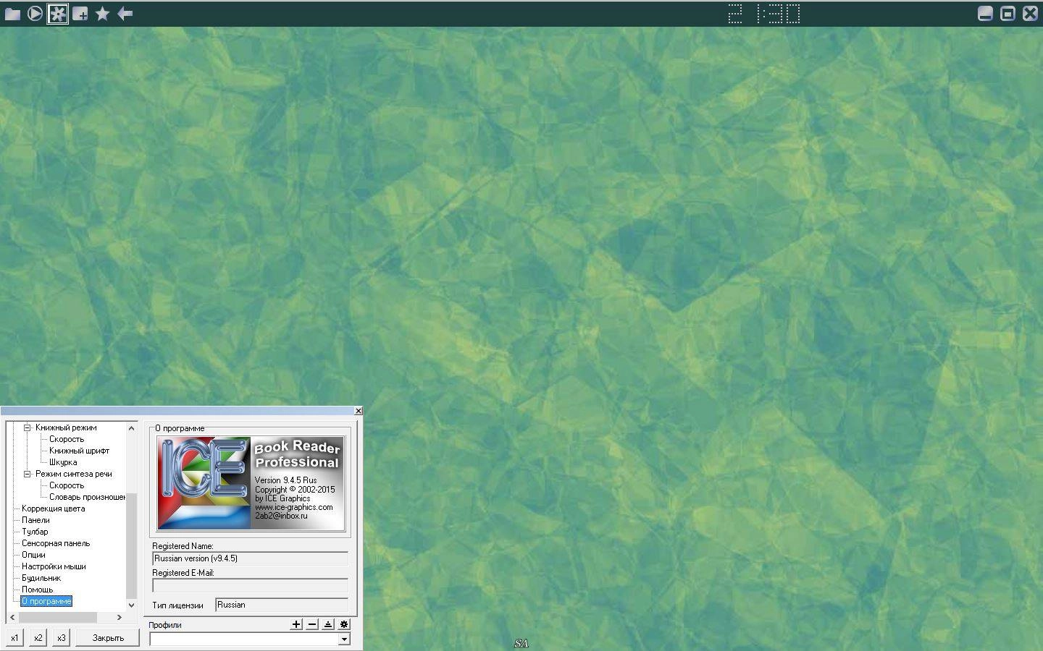Select Скорость under Режим синтеза речи
1043x651 pixels.
67,485
